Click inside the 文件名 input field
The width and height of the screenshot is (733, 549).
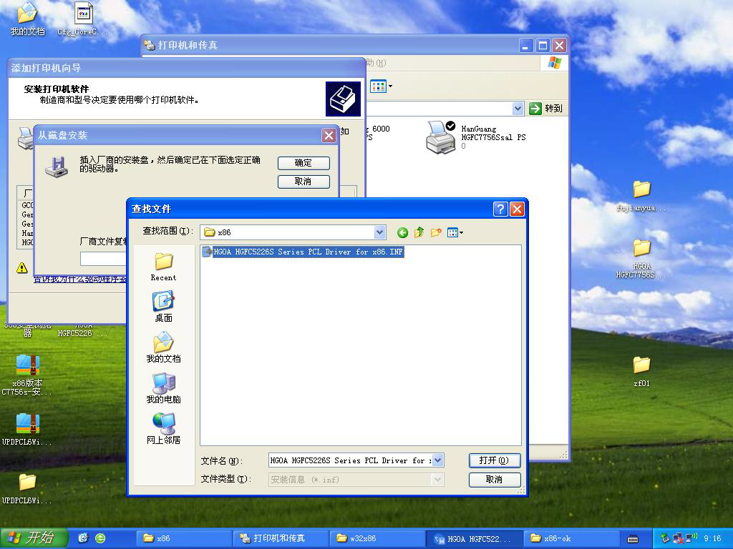click(x=350, y=460)
